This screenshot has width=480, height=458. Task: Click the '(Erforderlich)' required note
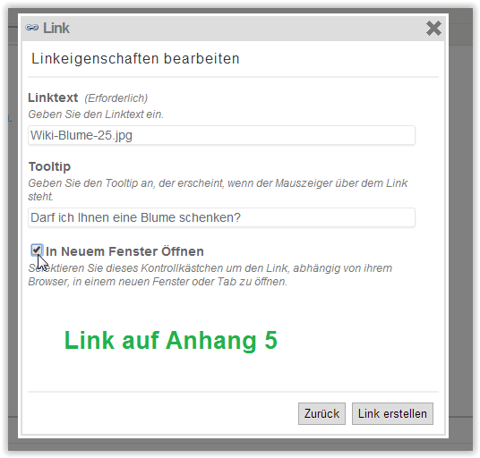[116, 98]
